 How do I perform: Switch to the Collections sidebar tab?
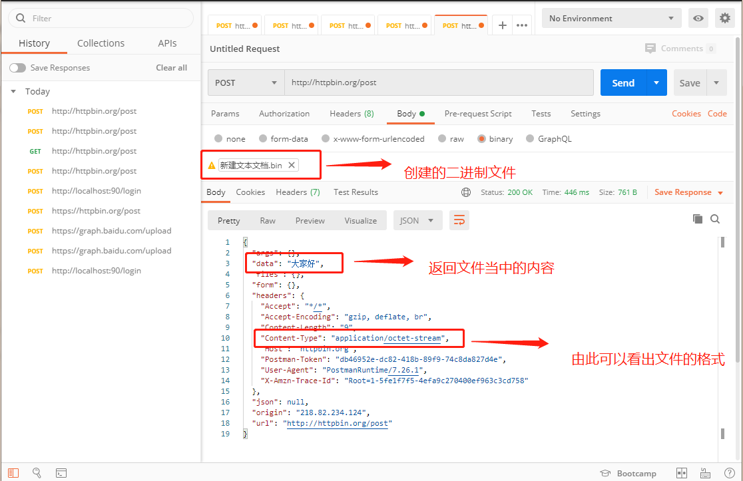coord(101,43)
